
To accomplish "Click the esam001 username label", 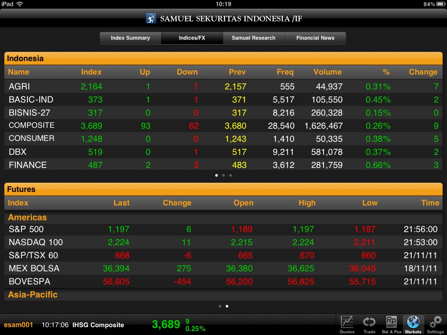I will (18, 325).
